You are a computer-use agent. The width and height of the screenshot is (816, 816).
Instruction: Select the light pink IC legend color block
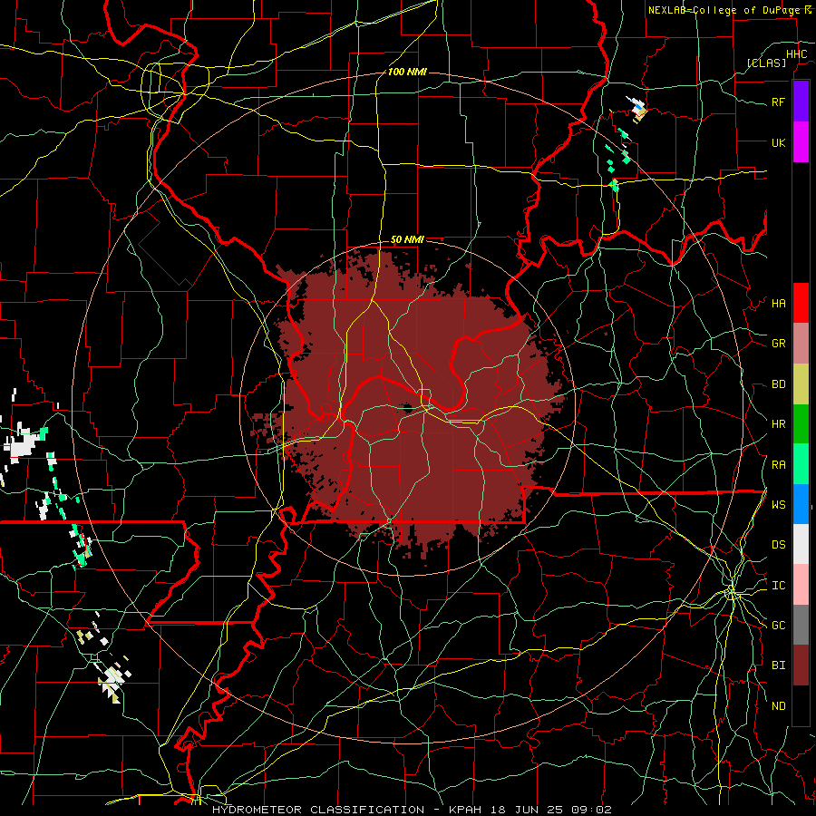click(x=801, y=585)
